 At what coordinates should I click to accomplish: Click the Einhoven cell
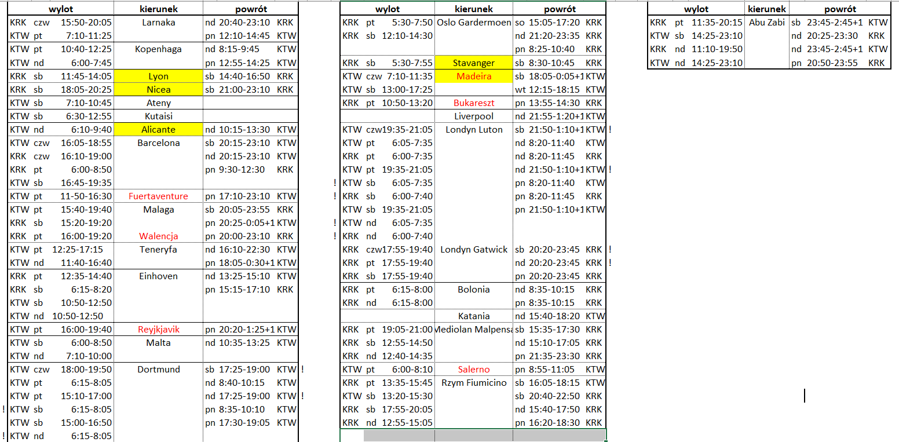[159, 276]
